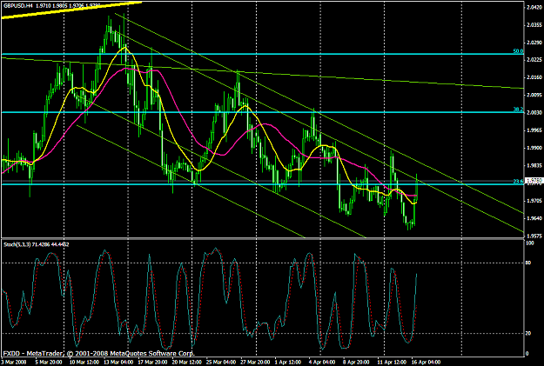
Task: Click the stochastic scale value 20
Action: pos(528,334)
